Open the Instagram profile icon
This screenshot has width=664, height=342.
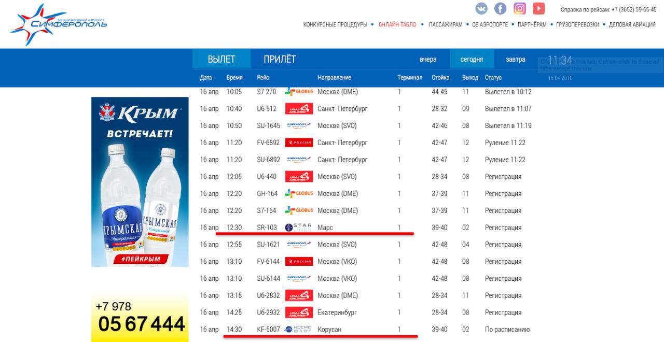point(519,9)
